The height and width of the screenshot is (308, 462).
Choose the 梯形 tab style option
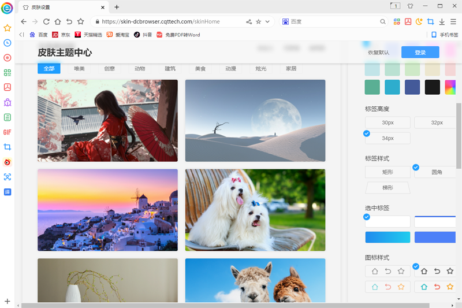pyautogui.click(x=388, y=187)
